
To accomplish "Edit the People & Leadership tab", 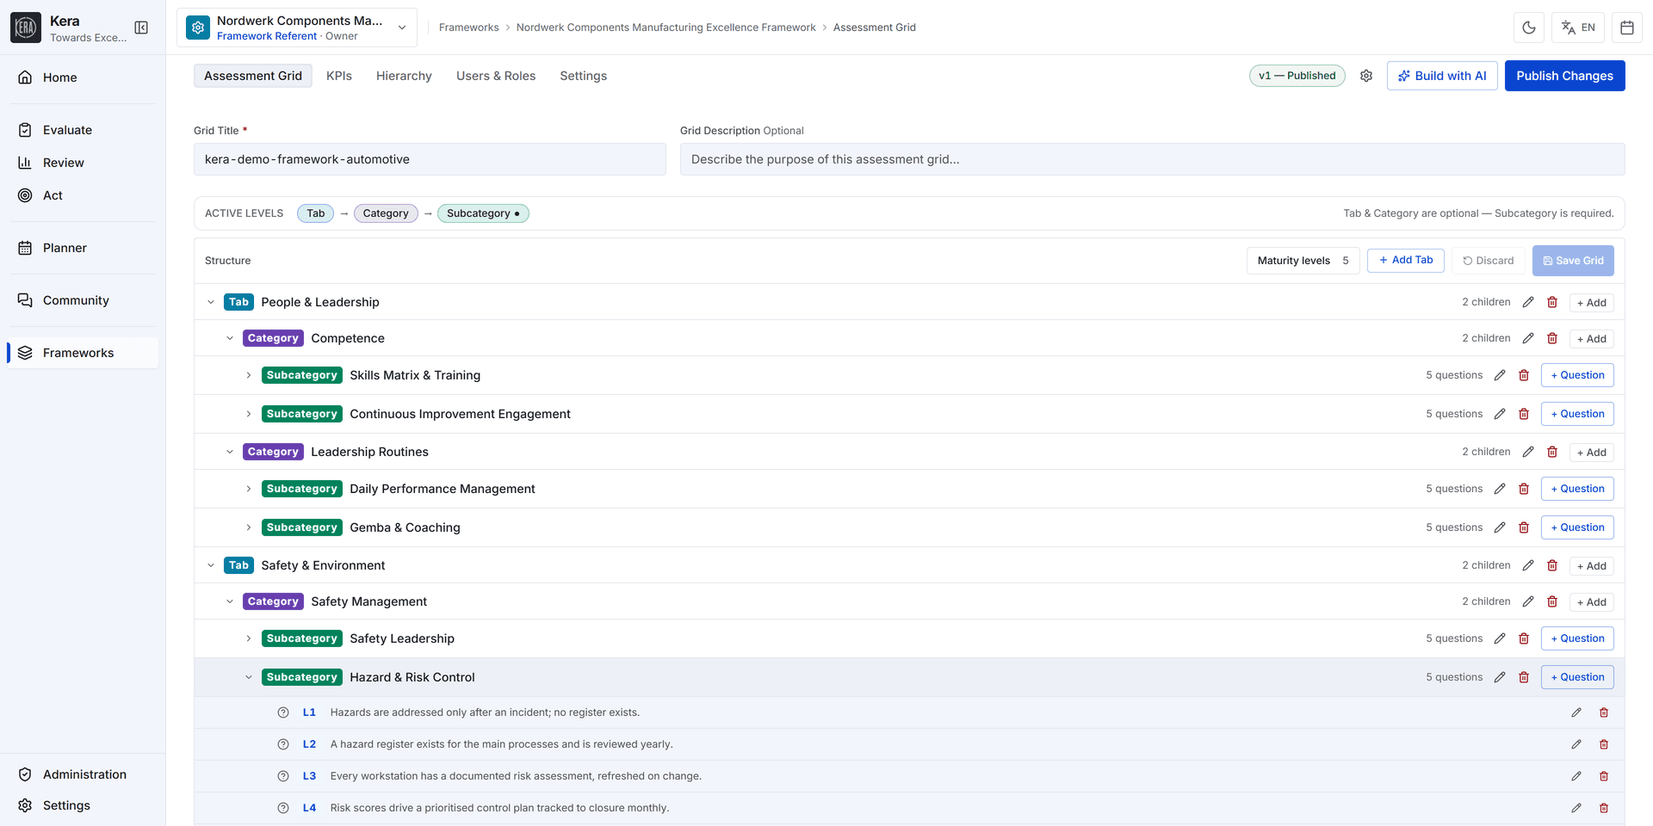I will pos(1528,302).
